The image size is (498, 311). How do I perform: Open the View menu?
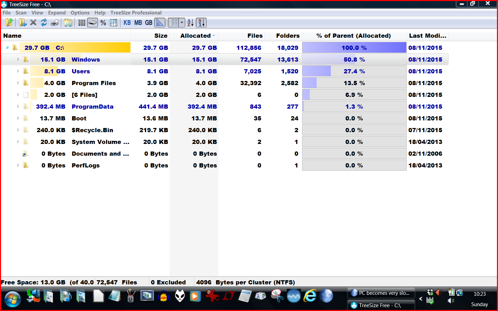(x=37, y=13)
